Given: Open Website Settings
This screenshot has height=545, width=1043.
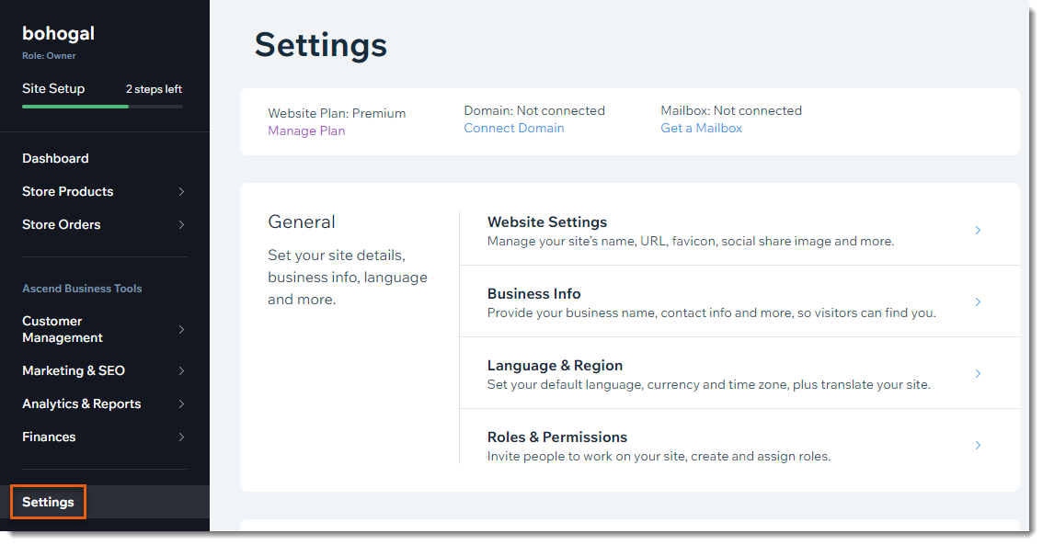Looking at the screenshot, I should 546,221.
